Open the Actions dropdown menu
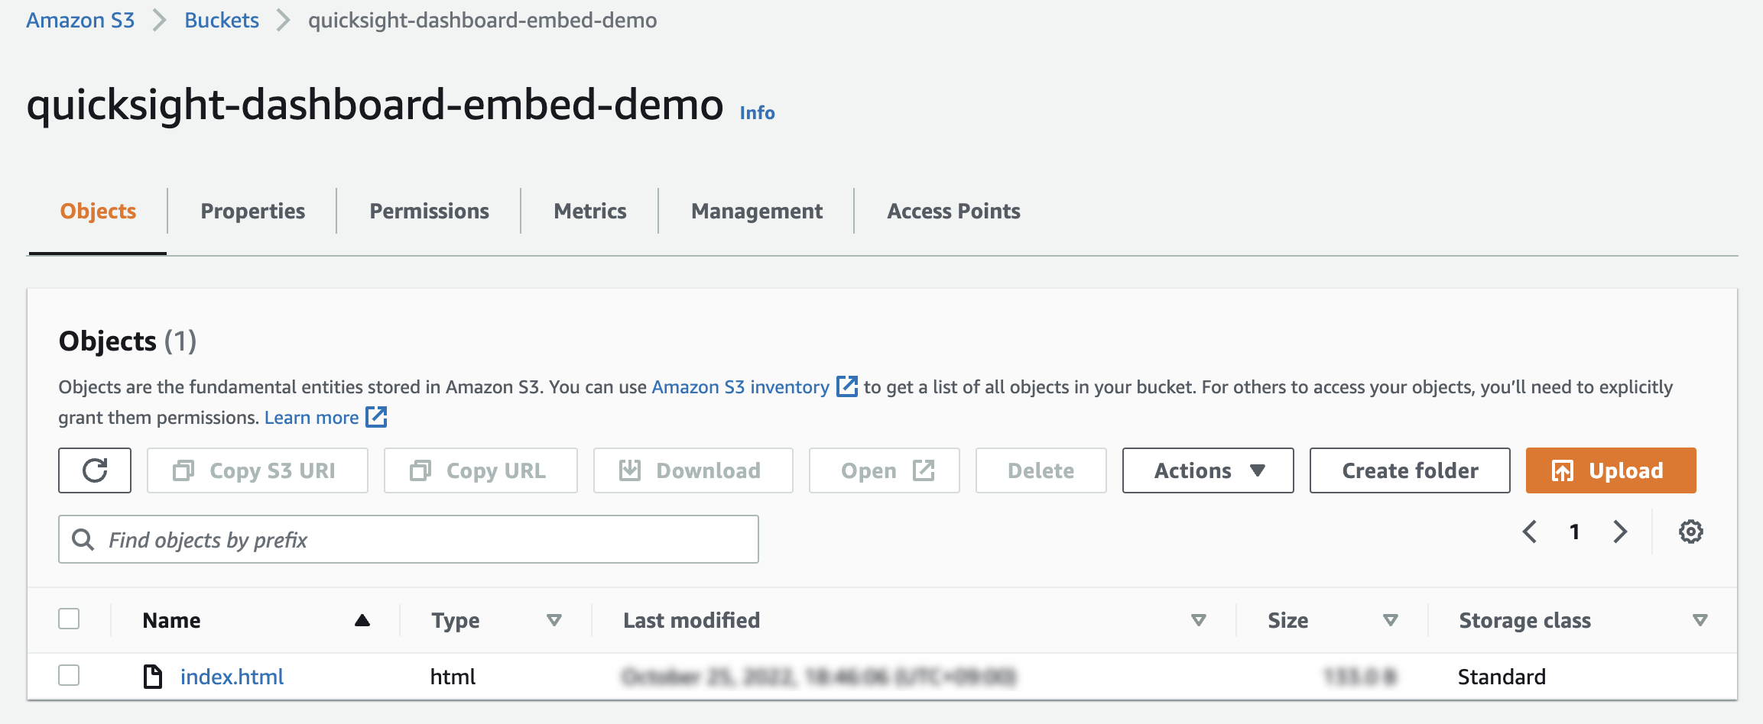Screen dimensions: 1763x724 coord(1208,470)
